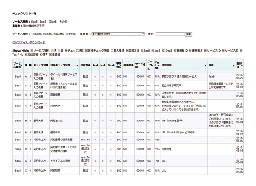
Task: Select the 学認クラウド導入支援サービス cell
Action: [x=184, y=77]
